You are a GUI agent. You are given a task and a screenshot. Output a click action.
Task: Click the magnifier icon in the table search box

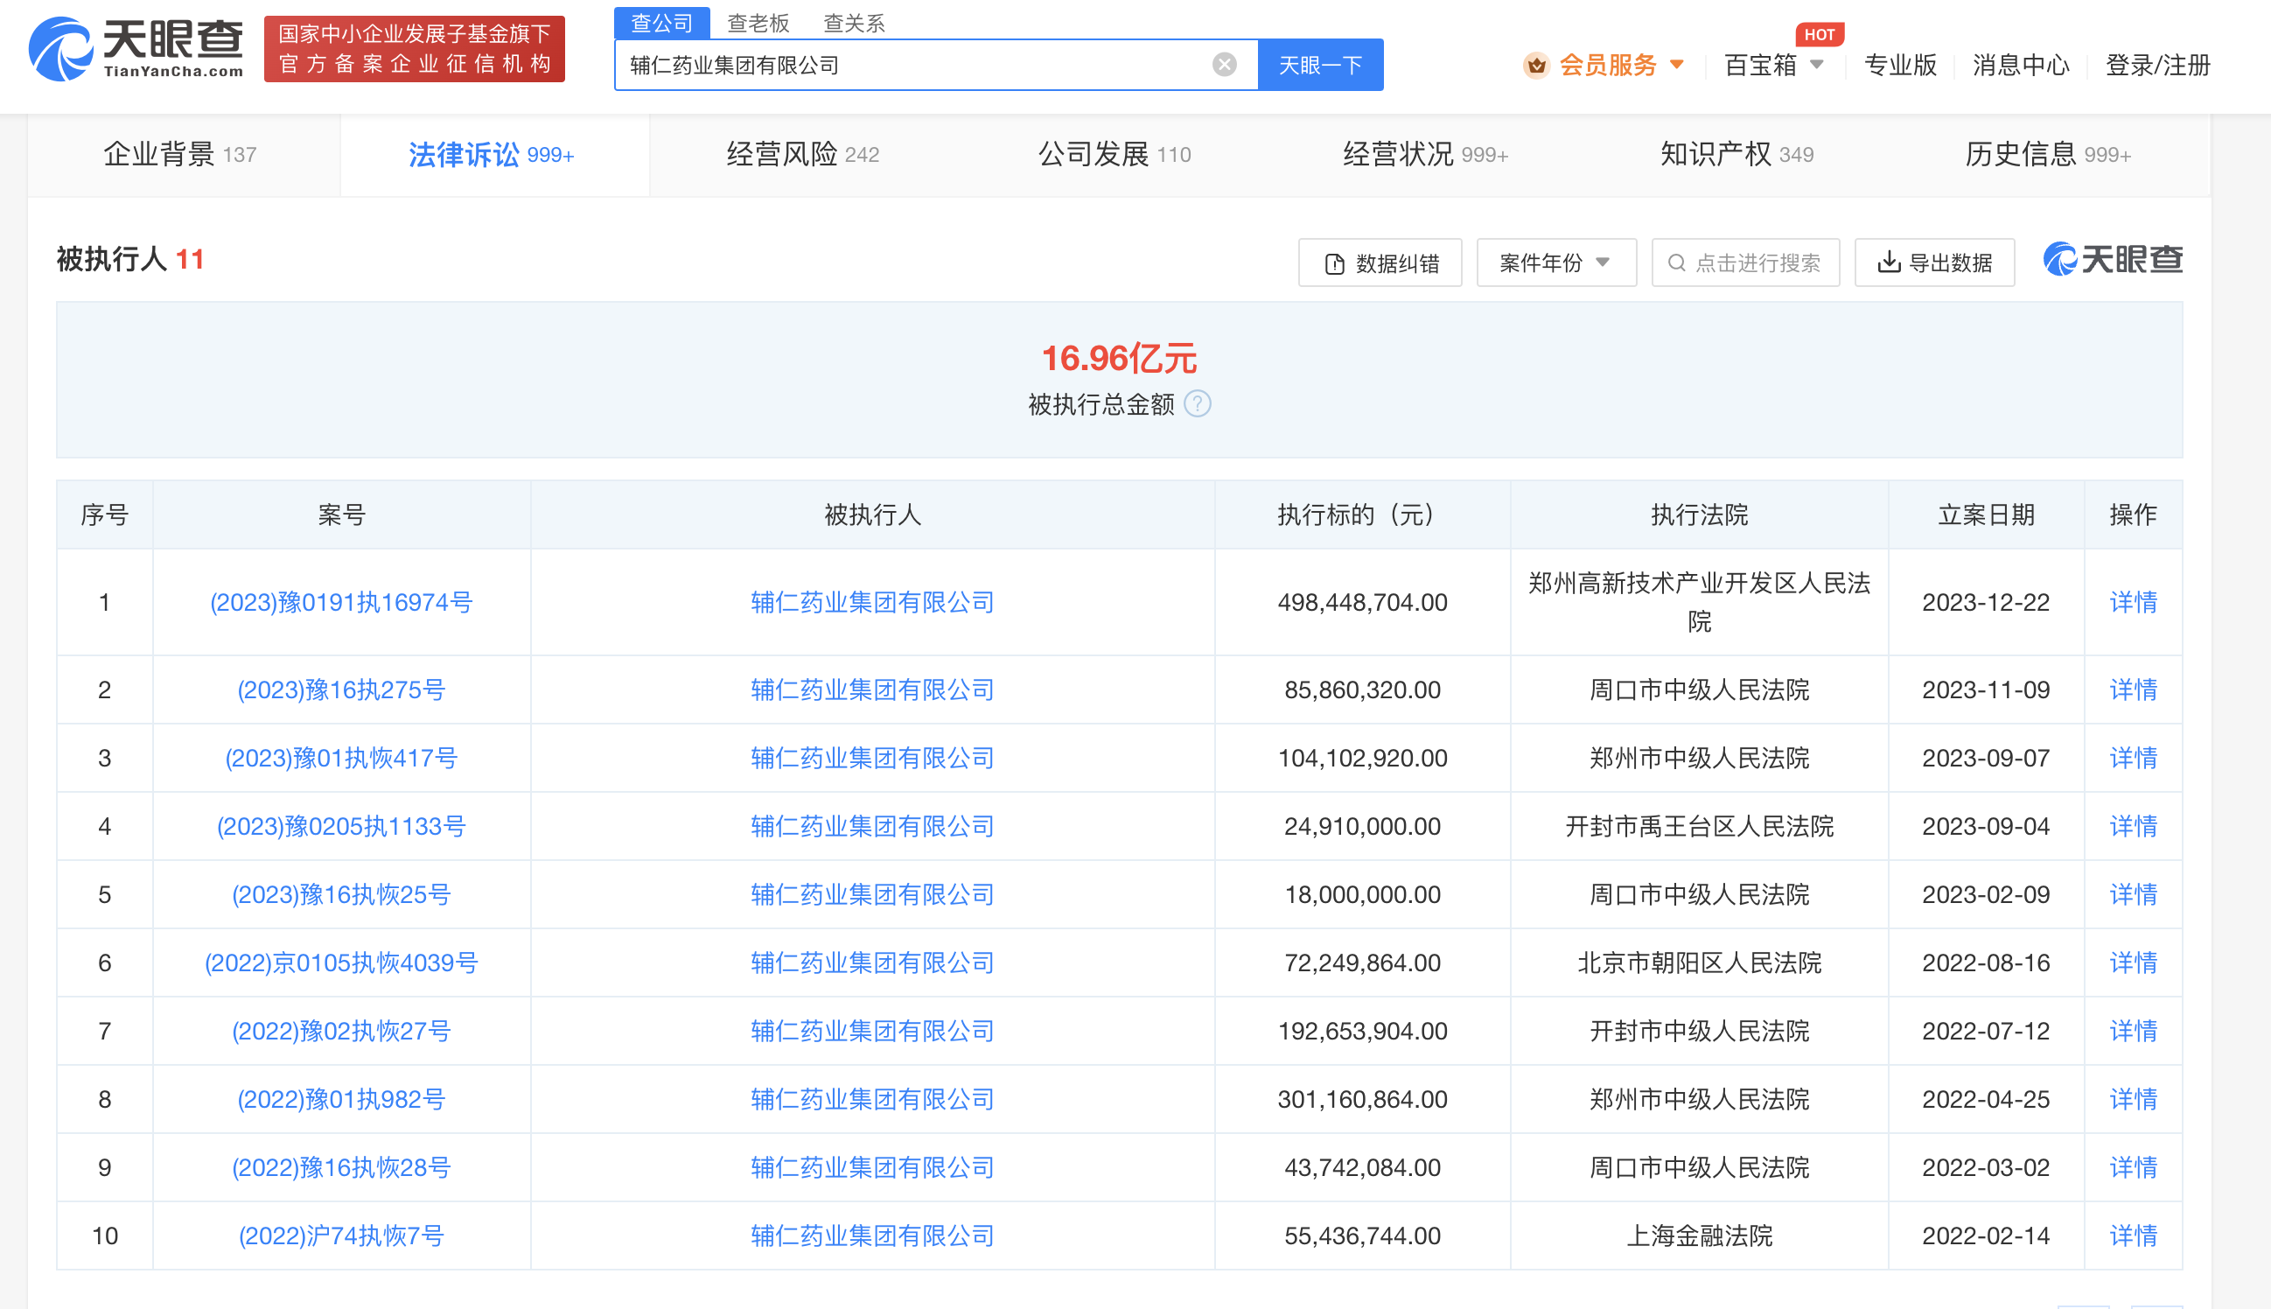(1676, 262)
